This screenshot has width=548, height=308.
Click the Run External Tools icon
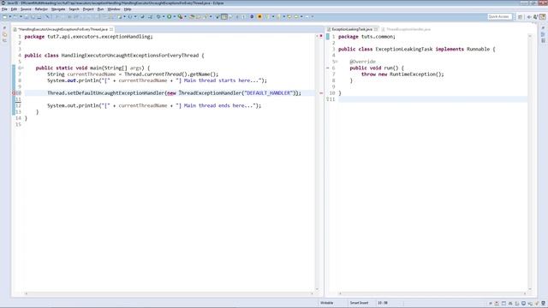coord(181,16)
